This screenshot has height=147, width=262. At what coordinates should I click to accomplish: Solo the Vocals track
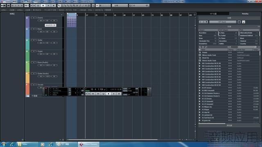point(35,85)
